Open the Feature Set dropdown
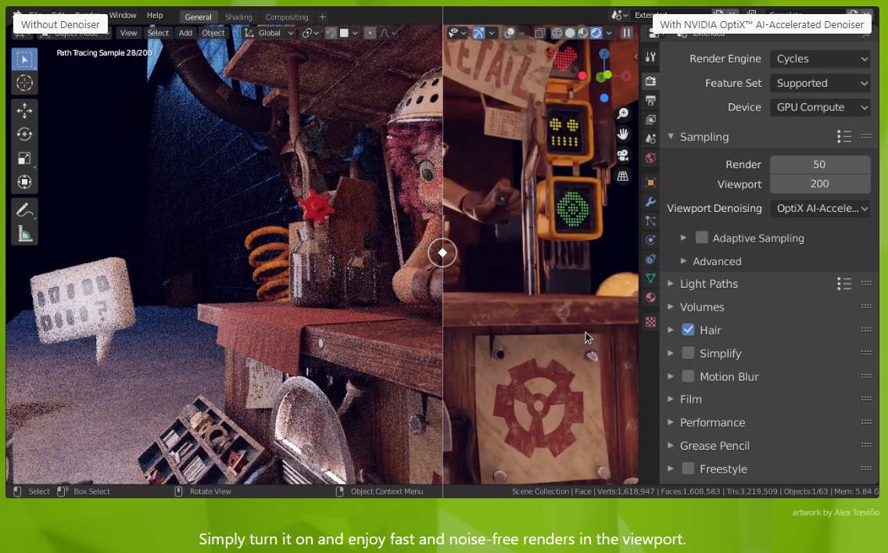888x553 pixels. (x=820, y=83)
